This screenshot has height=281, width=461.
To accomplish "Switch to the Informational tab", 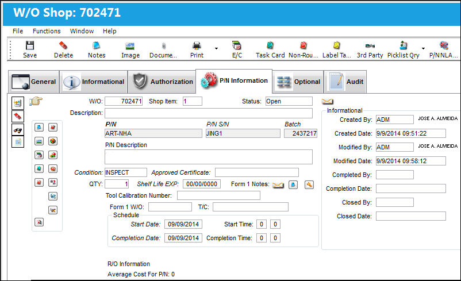I will click(x=94, y=82).
